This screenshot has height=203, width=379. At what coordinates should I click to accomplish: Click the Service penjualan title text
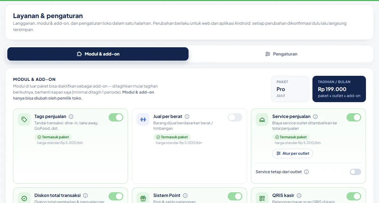pyautogui.click(x=291, y=116)
